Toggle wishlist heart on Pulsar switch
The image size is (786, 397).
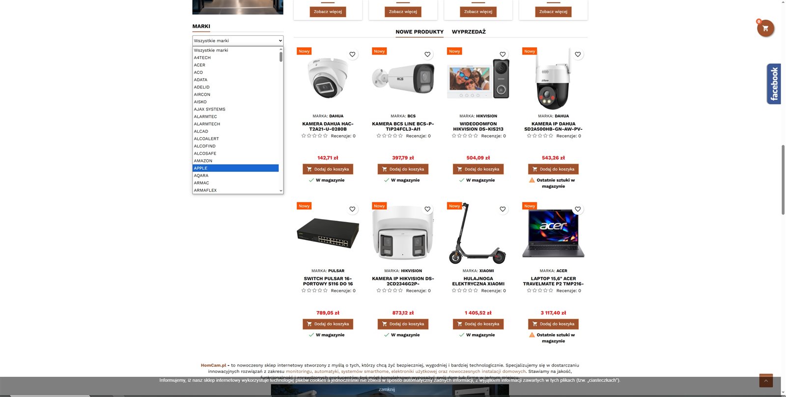coord(352,209)
